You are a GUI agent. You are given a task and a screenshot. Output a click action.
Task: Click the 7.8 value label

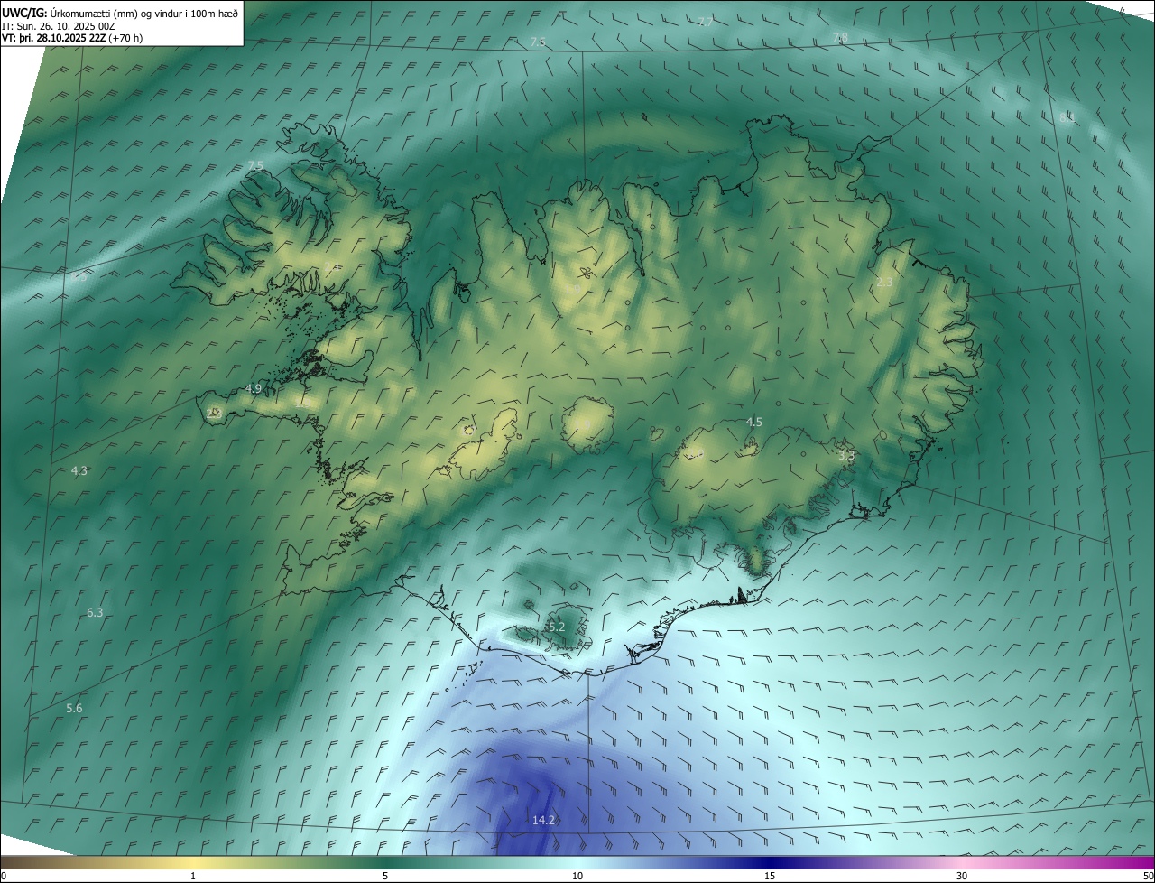pos(840,38)
